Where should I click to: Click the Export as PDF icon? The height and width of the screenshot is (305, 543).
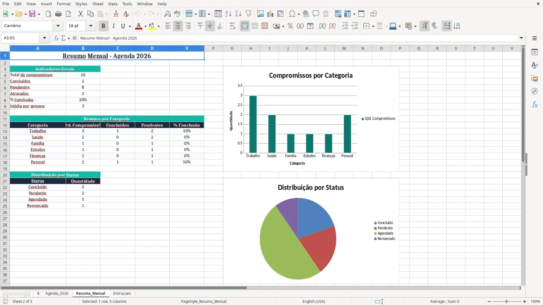tap(48, 14)
